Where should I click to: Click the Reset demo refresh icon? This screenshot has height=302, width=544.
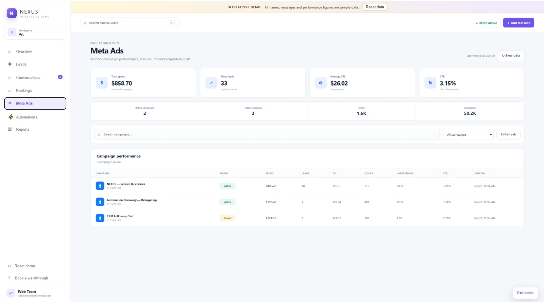click(x=9, y=266)
